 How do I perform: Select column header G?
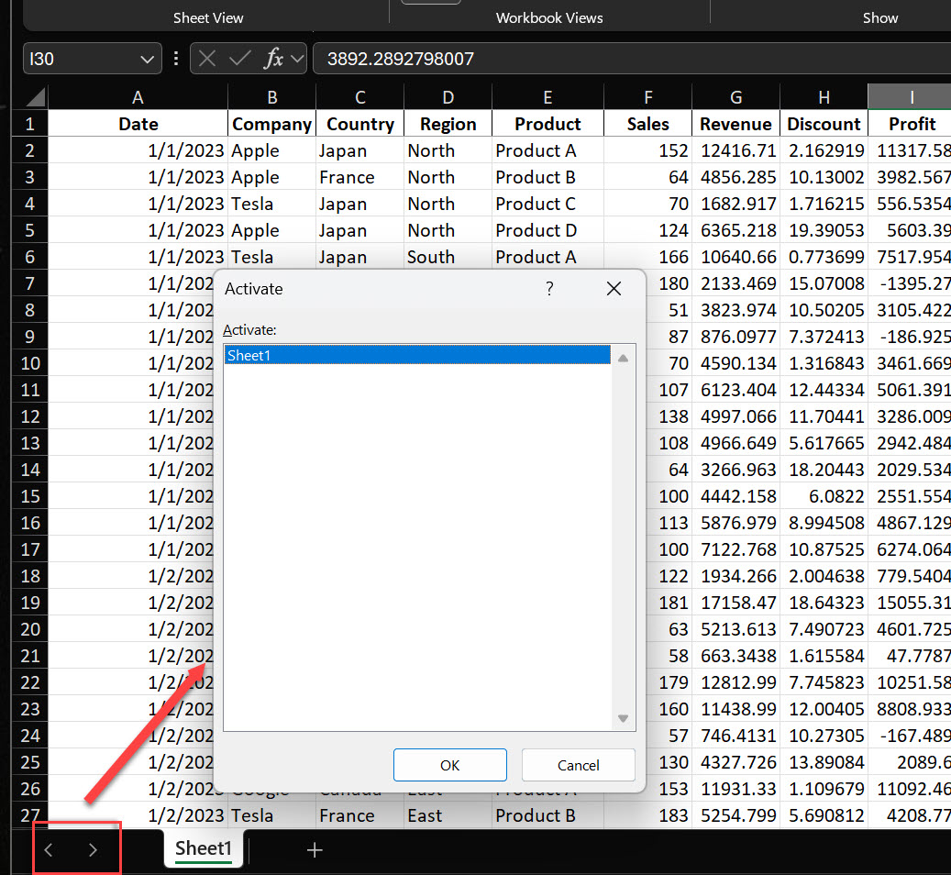point(735,96)
